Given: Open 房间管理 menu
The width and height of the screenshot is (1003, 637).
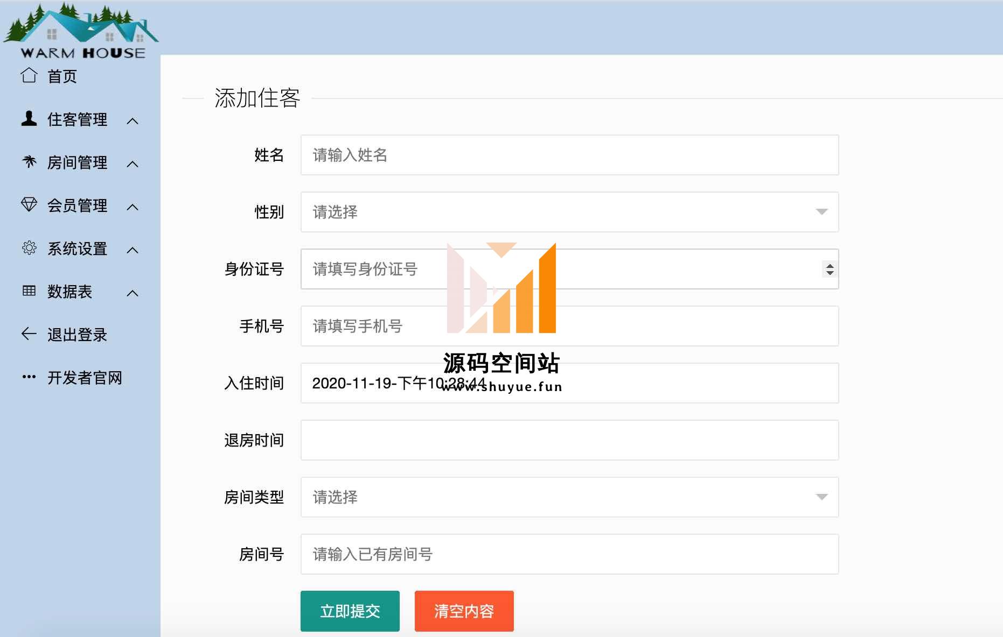Looking at the screenshot, I should pos(78,162).
